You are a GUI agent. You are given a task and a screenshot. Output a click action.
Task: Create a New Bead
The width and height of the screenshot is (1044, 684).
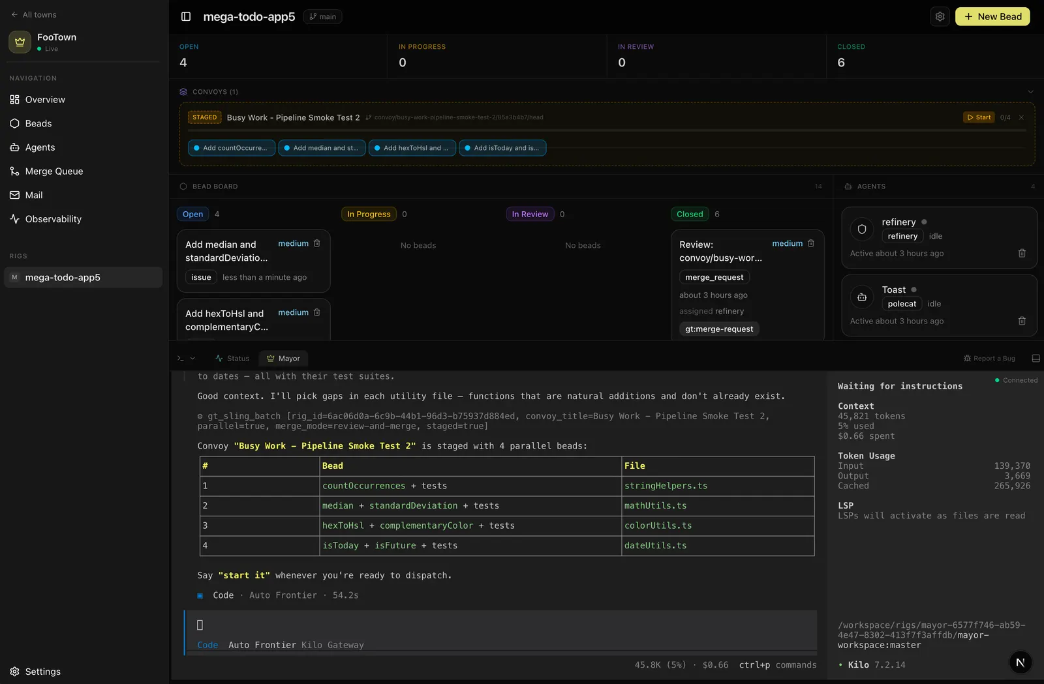pyautogui.click(x=992, y=16)
